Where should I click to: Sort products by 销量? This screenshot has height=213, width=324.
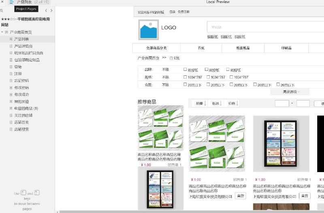199,103
